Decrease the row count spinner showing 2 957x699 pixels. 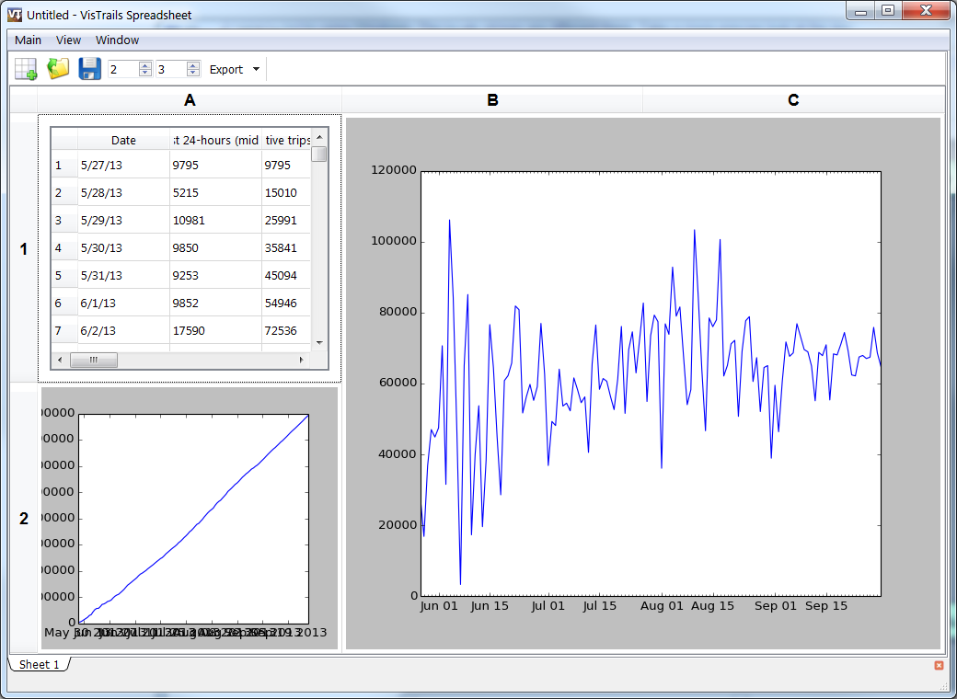click(x=144, y=74)
